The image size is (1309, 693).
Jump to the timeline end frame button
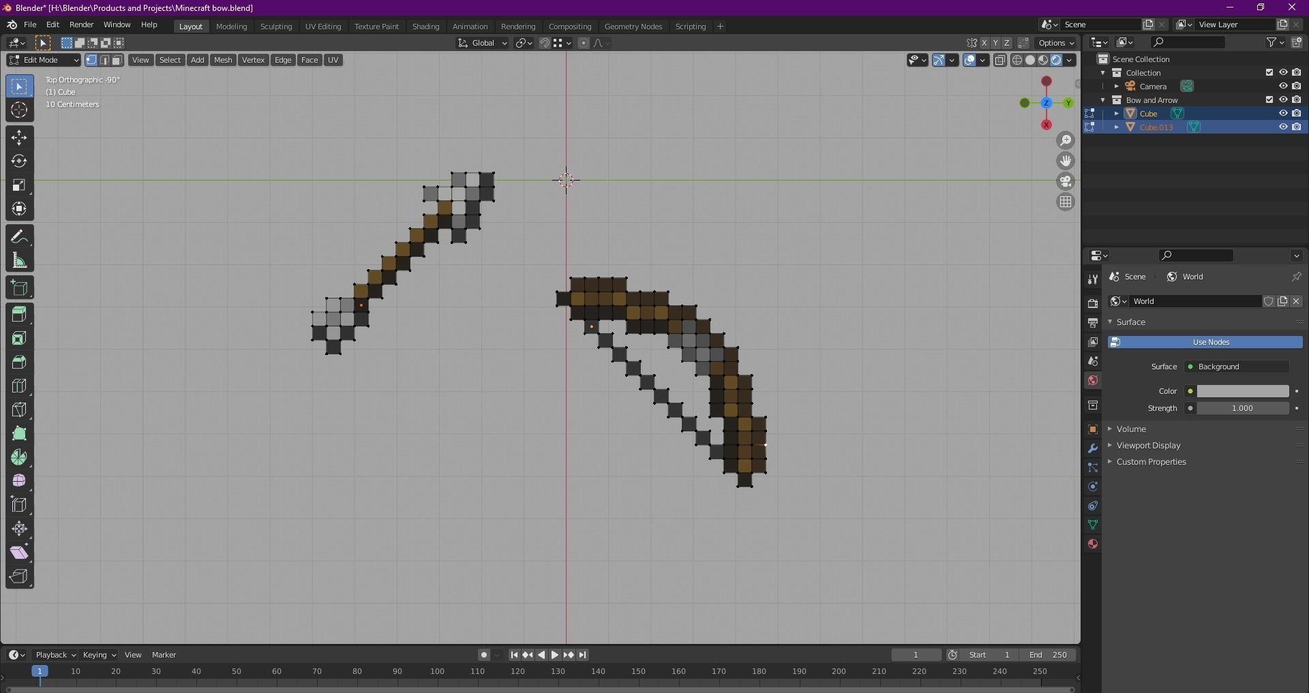(x=582, y=655)
